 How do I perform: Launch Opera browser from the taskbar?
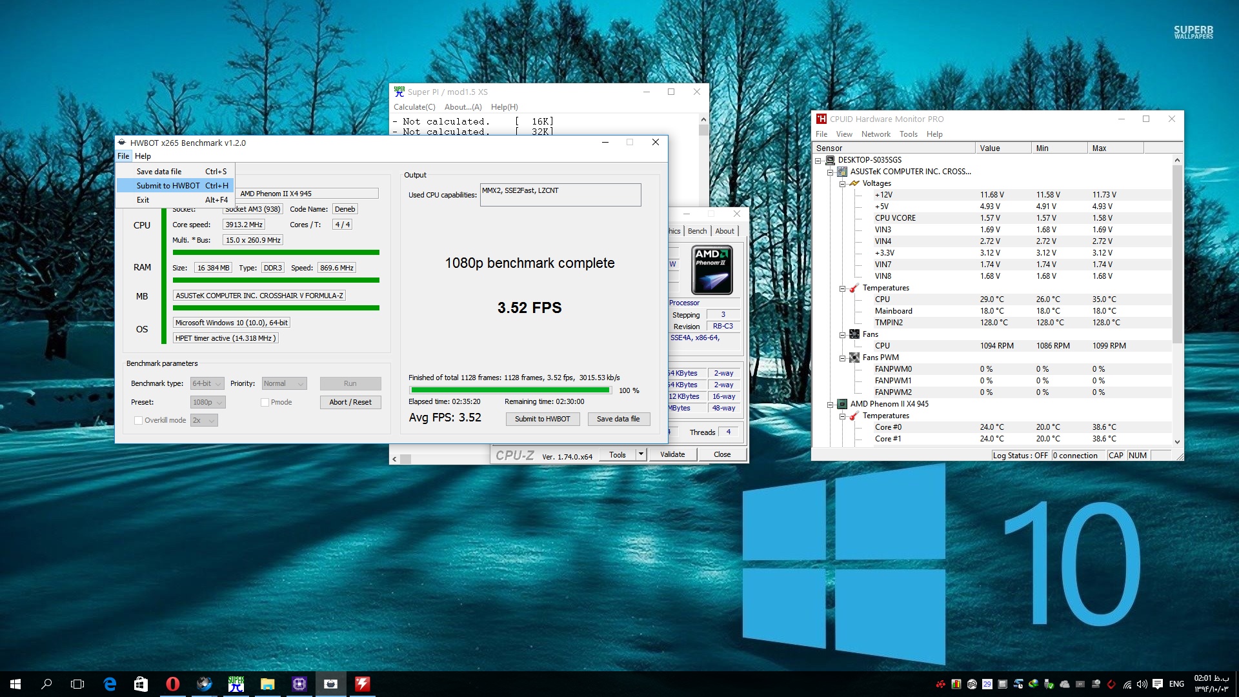(x=172, y=684)
